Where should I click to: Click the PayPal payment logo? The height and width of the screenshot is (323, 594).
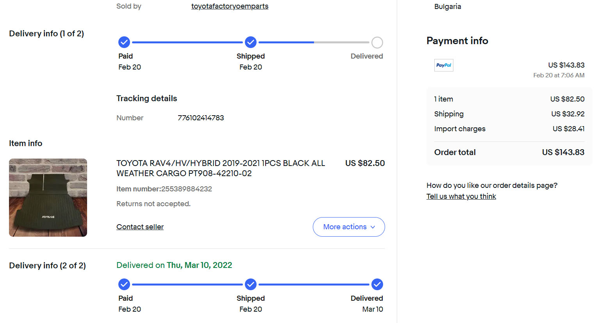point(444,65)
